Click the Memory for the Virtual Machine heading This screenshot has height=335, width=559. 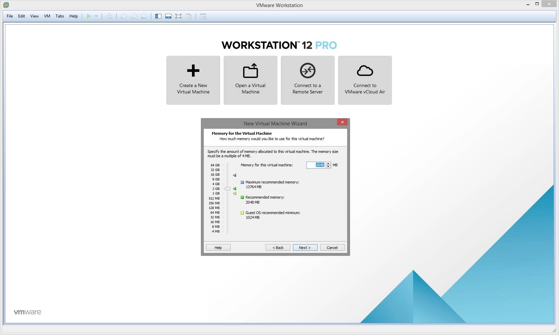(242, 133)
